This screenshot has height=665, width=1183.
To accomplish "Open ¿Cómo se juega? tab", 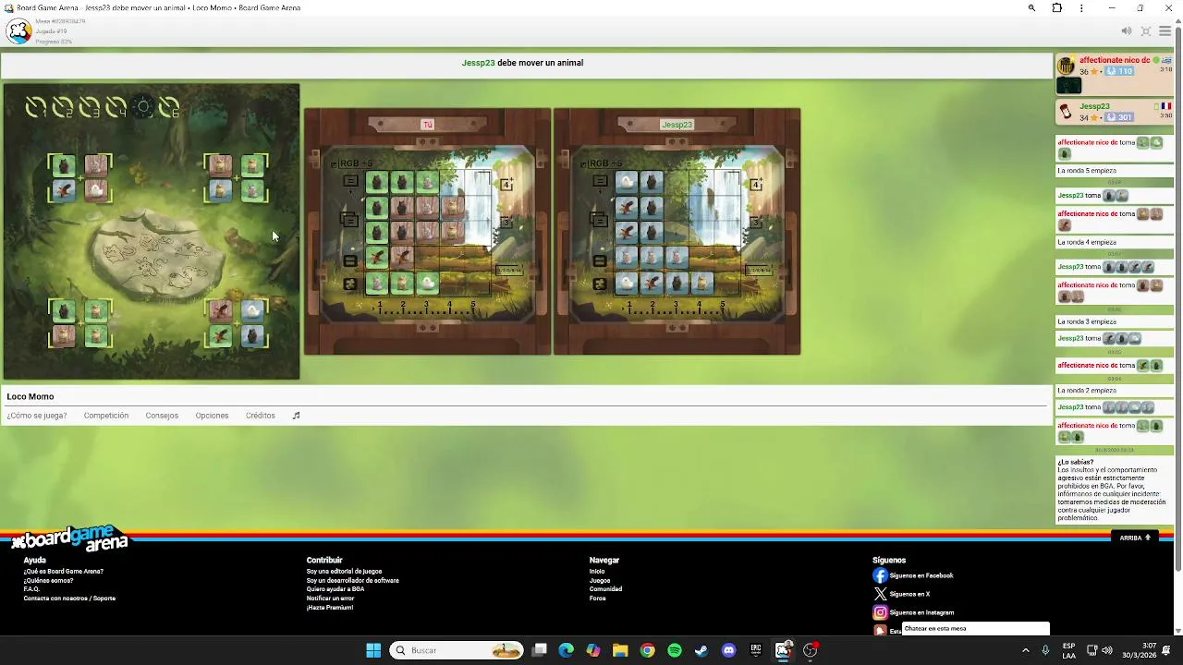I will pos(37,416).
